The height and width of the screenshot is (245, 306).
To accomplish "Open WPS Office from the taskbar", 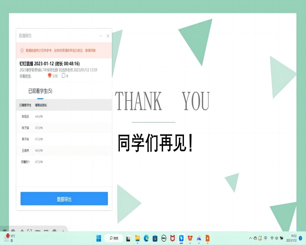I will [x=190, y=238].
